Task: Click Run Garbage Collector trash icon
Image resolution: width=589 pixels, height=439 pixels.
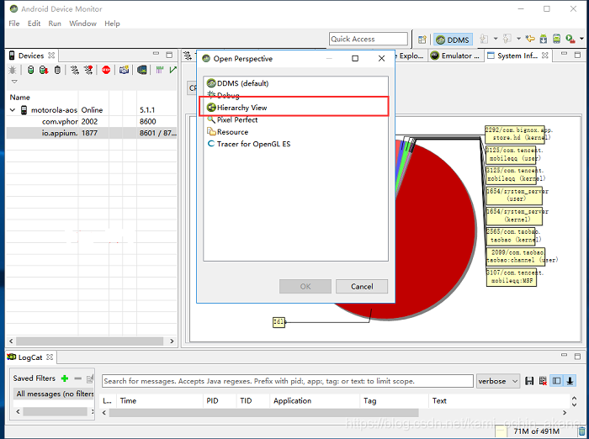Action: pyautogui.click(x=582, y=431)
